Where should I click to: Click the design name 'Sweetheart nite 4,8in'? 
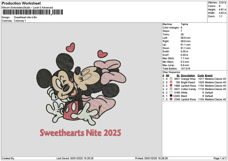[25, 17]
